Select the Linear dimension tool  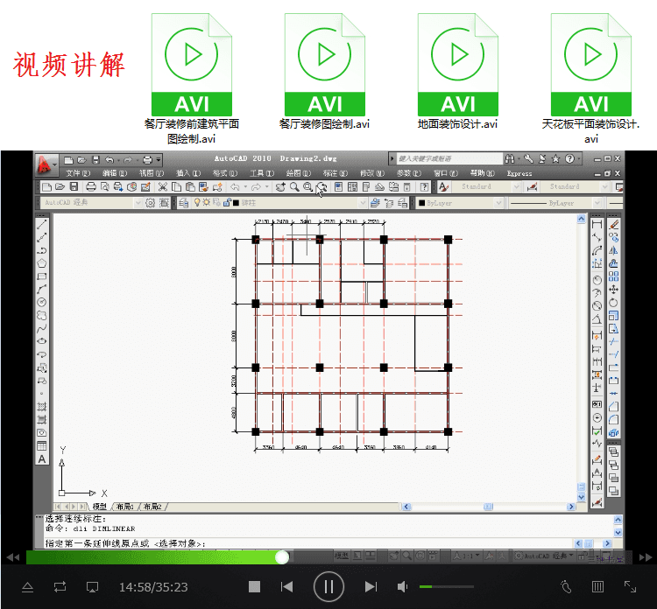(597, 225)
